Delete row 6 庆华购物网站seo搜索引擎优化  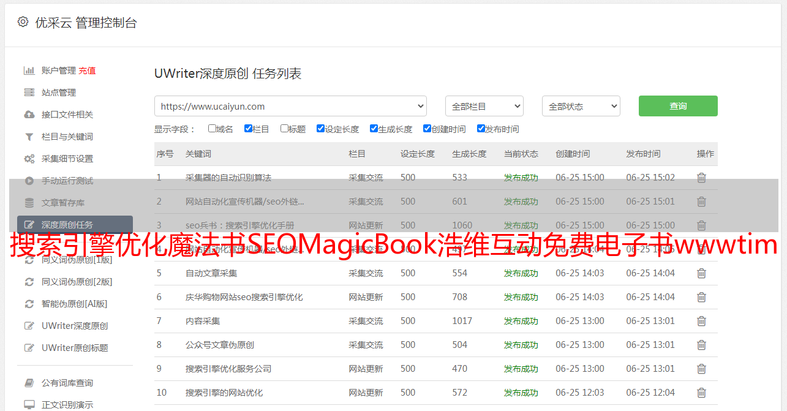click(x=702, y=297)
